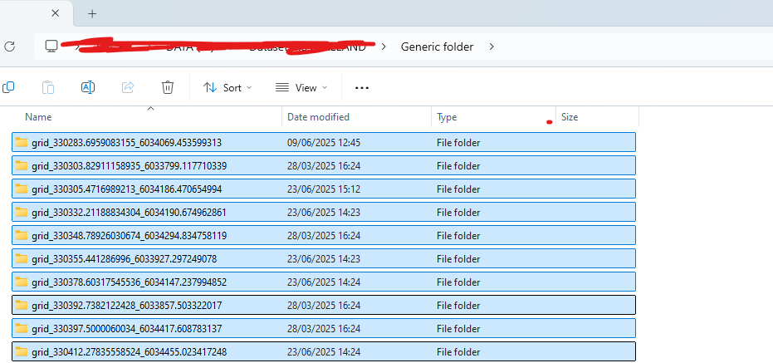The width and height of the screenshot is (773, 363).
Task: Click folder icon of grid_330305 row
Action: [x=22, y=189]
